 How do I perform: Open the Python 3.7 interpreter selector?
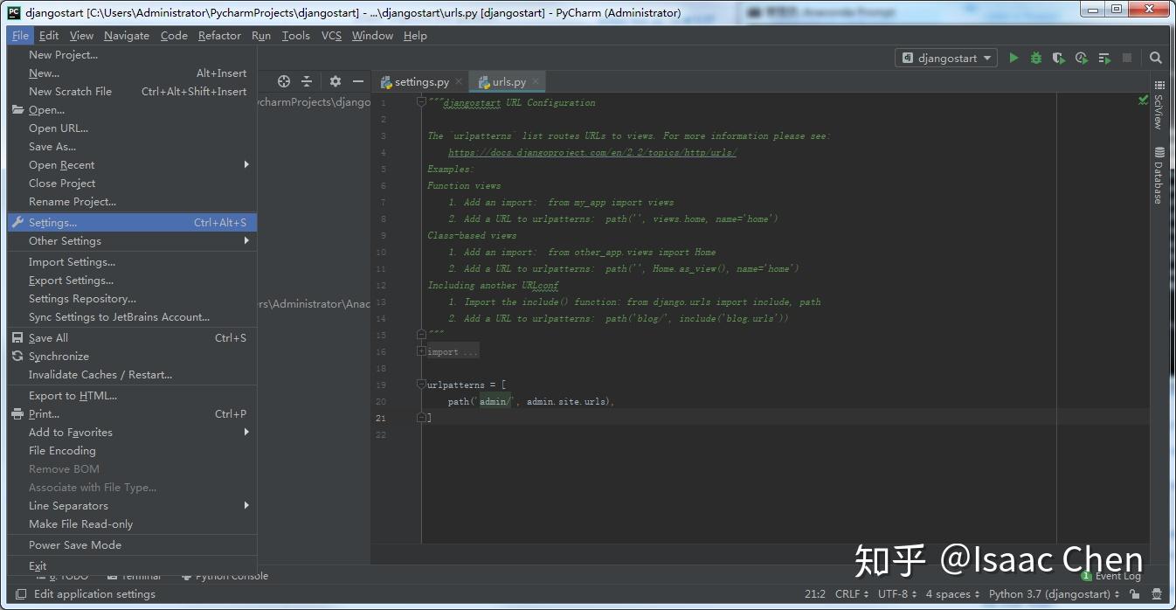coord(1055,594)
